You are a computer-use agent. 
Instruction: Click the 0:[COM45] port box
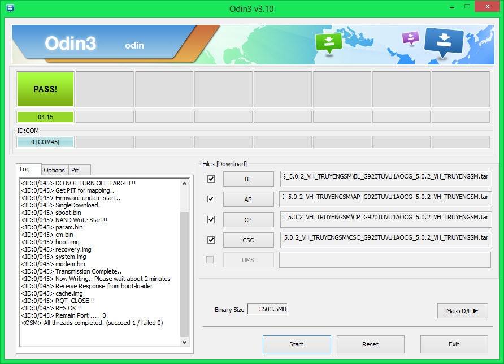point(45,142)
